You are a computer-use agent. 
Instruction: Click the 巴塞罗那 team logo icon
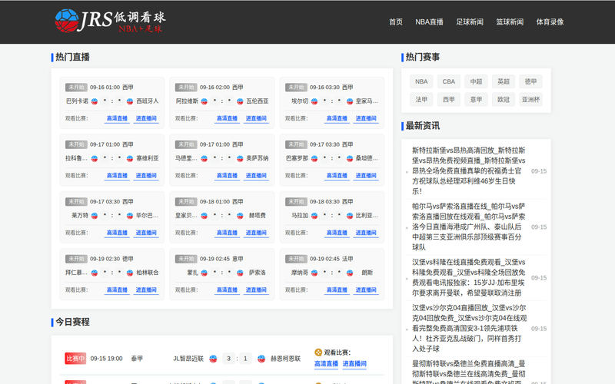point(314,159)
